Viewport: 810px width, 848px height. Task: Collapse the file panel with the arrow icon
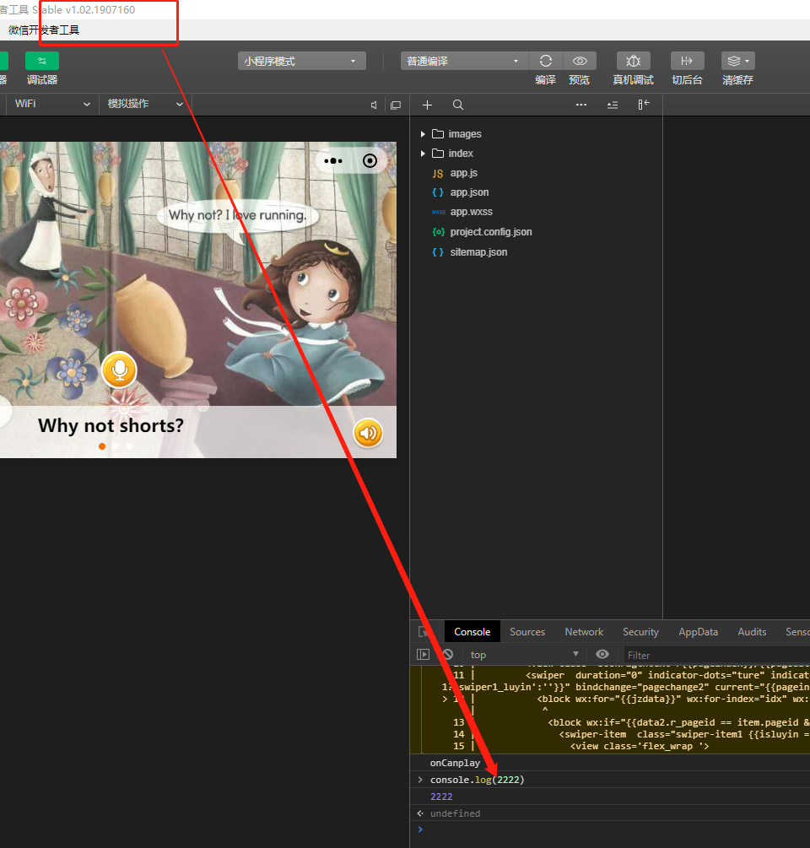(644, 105)
